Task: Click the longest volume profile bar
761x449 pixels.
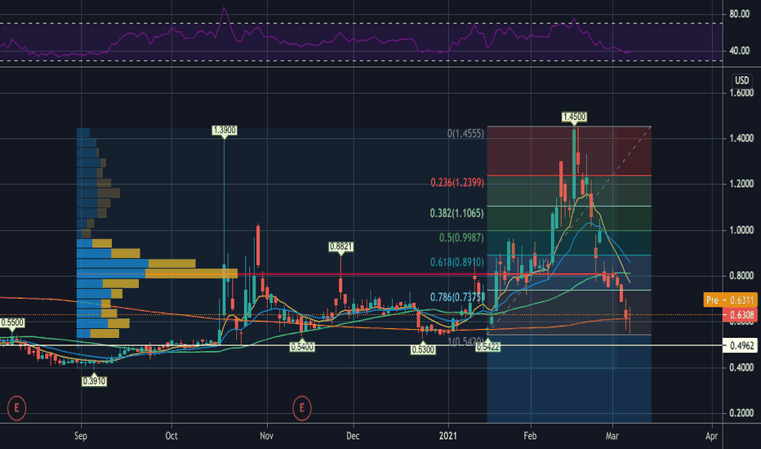Action: click(x=158, y=273)
